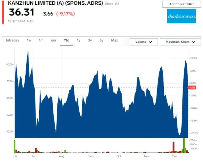The width and height of the screenshot is (203, 163).
Task: Click the tall red December volume bar
Action: point(174,147)
